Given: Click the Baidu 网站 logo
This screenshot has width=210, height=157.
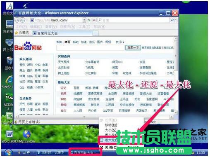Looking at the screenshot, I should coord(28,46).
